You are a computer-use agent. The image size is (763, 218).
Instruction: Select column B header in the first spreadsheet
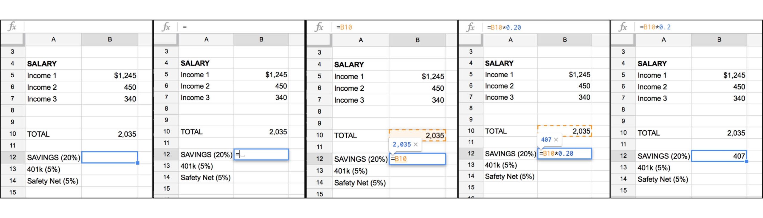[x=110, y=39]
